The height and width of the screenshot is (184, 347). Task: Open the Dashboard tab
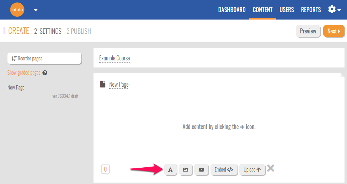(232, 10)
